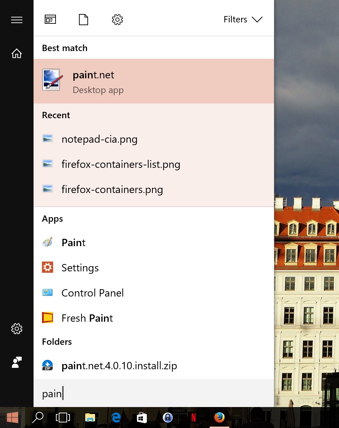Open paint.net best match result
The image size is (339, 428).
tap(154, 81)
